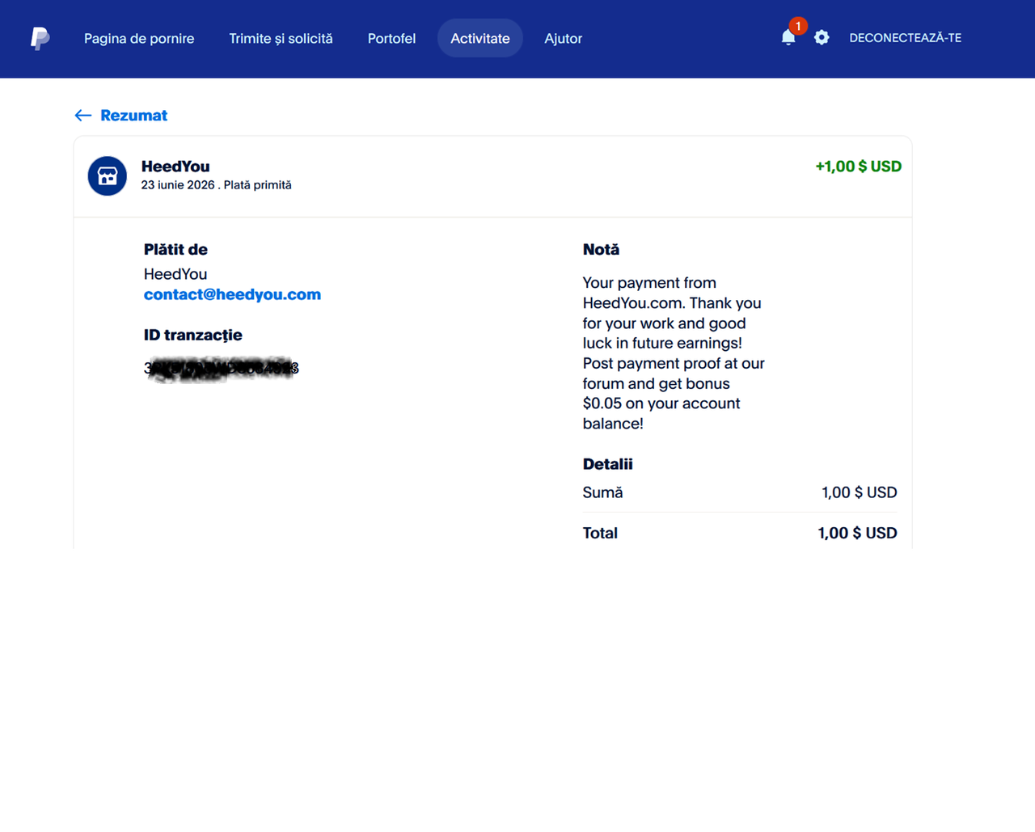The height and width of the screenshot is (832, 1035).
Task: Click the Total value 1,00 $ USD
Action: (857, 533)
